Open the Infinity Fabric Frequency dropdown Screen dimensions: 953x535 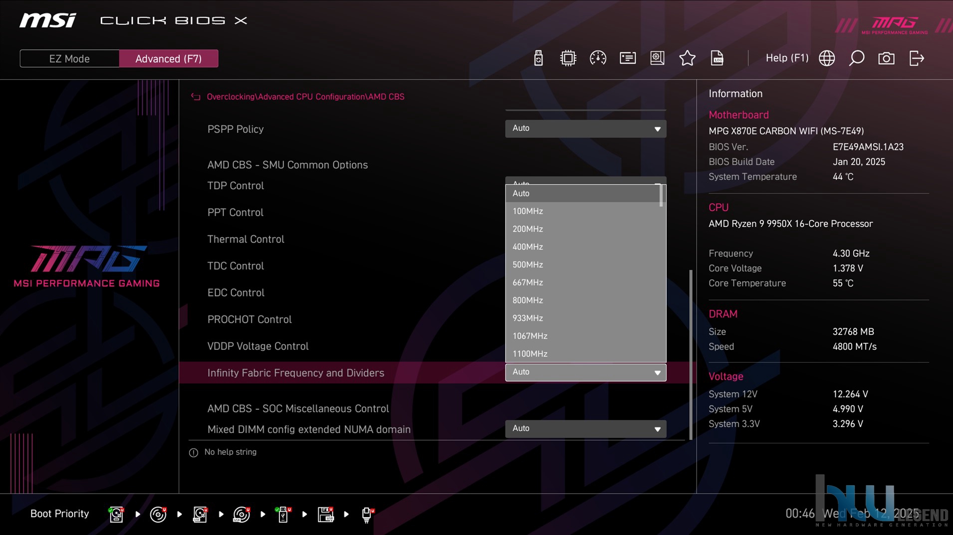coord(585,372)
